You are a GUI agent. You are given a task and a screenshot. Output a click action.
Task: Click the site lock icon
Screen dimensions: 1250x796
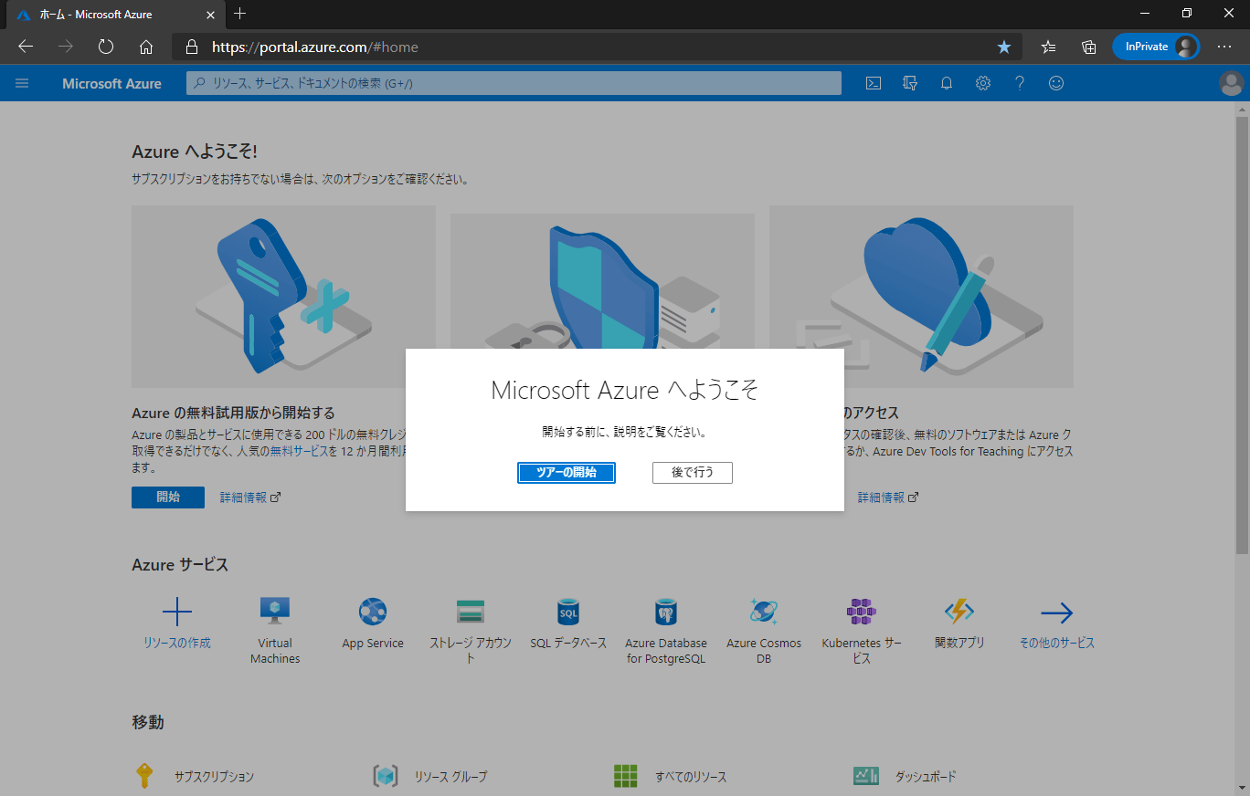[x=191, y=47]
